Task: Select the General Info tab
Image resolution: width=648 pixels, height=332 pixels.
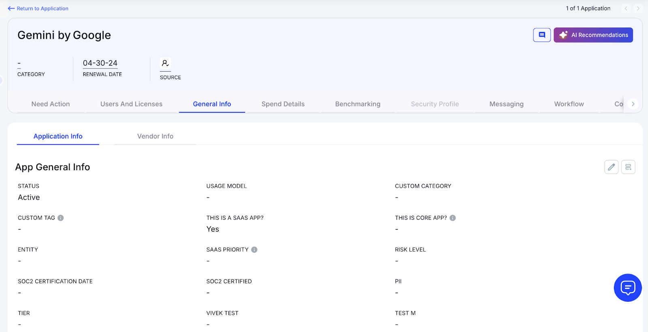Action: pos(212,104)
